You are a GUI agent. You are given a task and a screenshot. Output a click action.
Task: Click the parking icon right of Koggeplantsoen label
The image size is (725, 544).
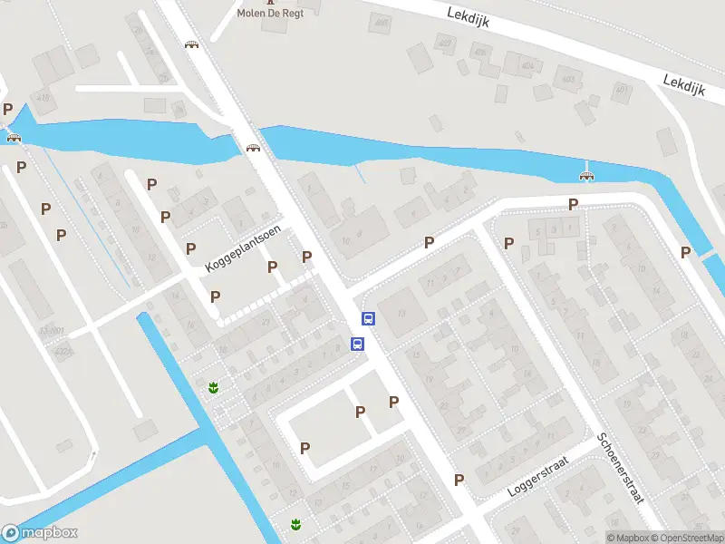click(307, 257)
